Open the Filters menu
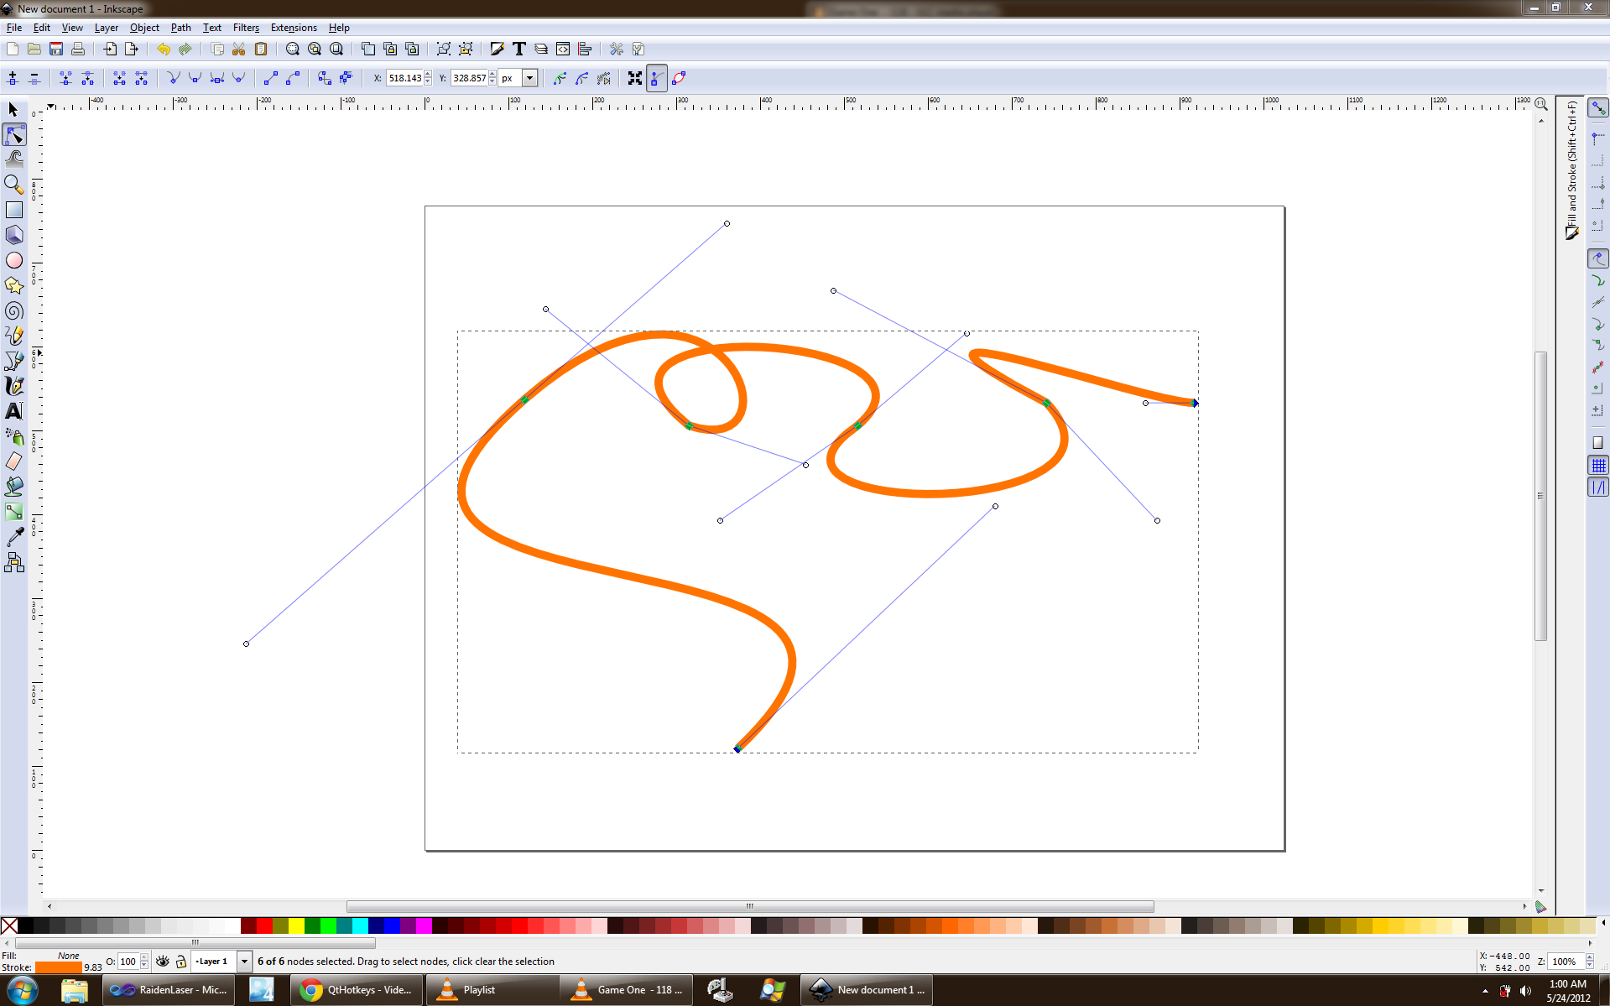Viewport: 1610px width, 1006px height. (246, 28)
